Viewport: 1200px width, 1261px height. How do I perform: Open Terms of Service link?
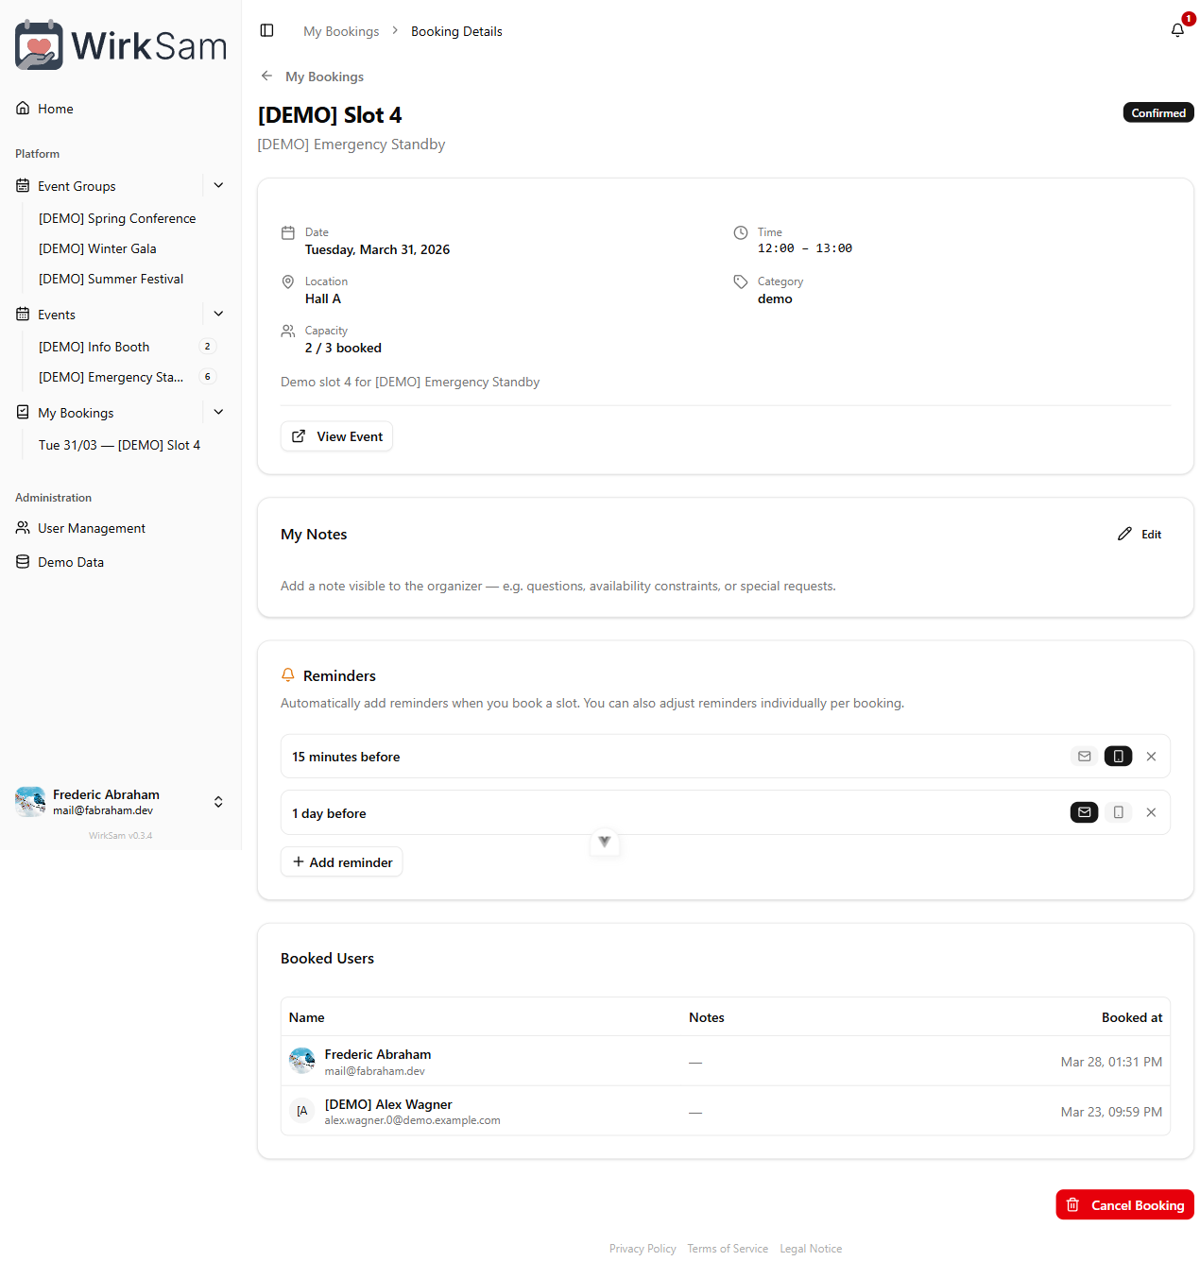click(x=728, y=1249)
